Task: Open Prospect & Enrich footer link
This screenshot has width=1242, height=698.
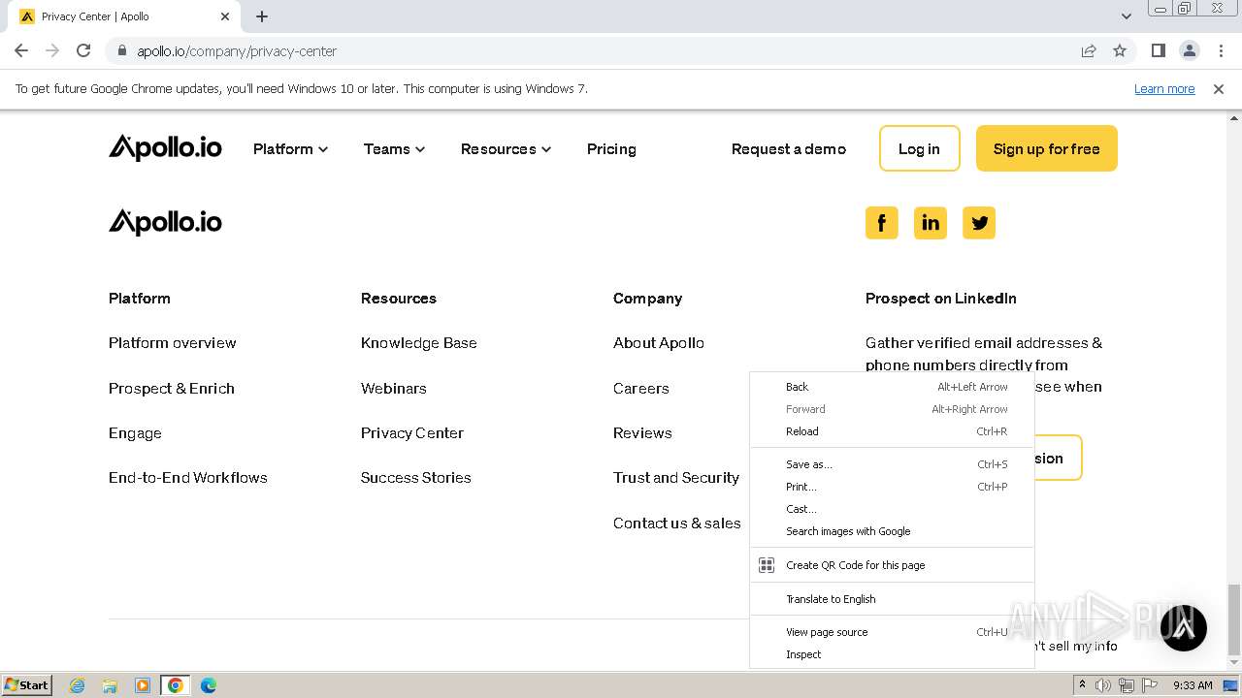Action: tap(172, 388)
